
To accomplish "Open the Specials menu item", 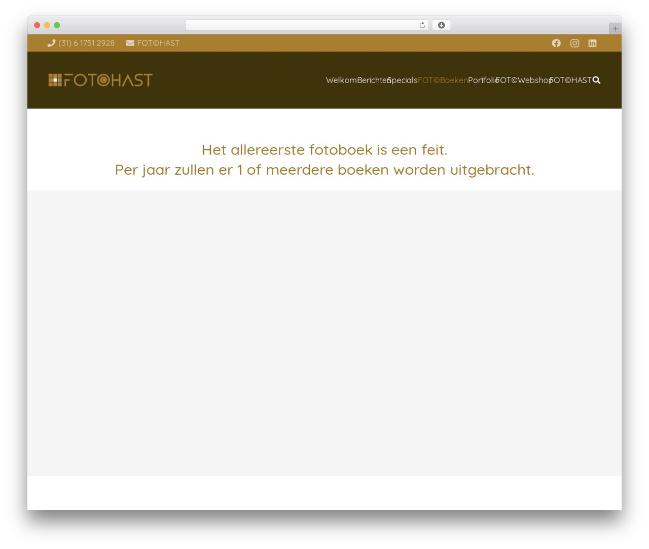I will [403, 80].
